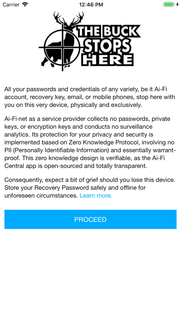The image size is (181, 321).
Task: Tap the green battery indicator icon
Action: [x=169, y=4]
